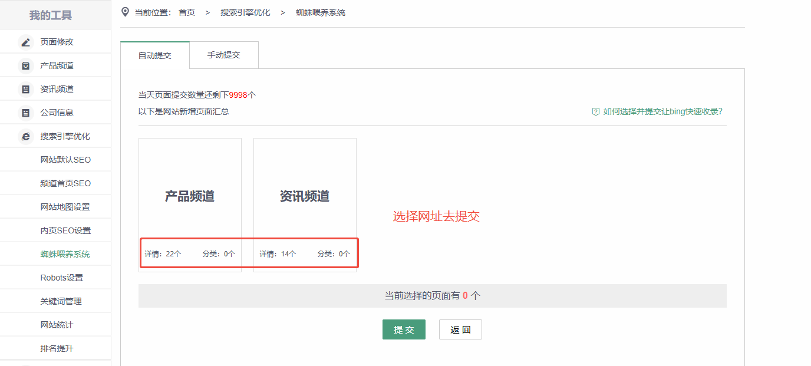Click 详情：14个 in the 资讯频道 card
Screen dimensions: 811x366
(x=278, y=254)
